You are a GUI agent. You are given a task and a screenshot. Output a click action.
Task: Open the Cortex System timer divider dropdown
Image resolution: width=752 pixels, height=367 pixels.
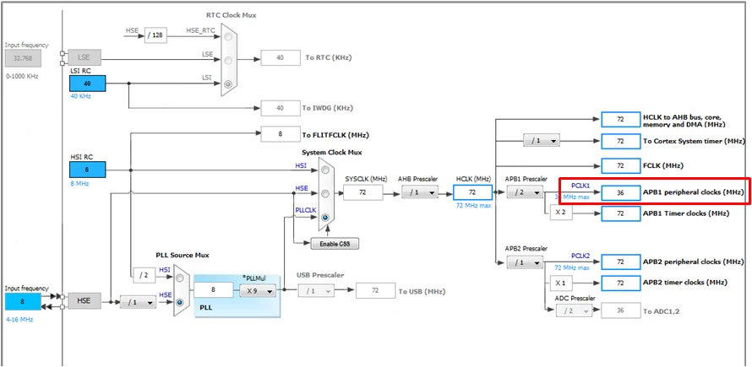tap(542, 142)
